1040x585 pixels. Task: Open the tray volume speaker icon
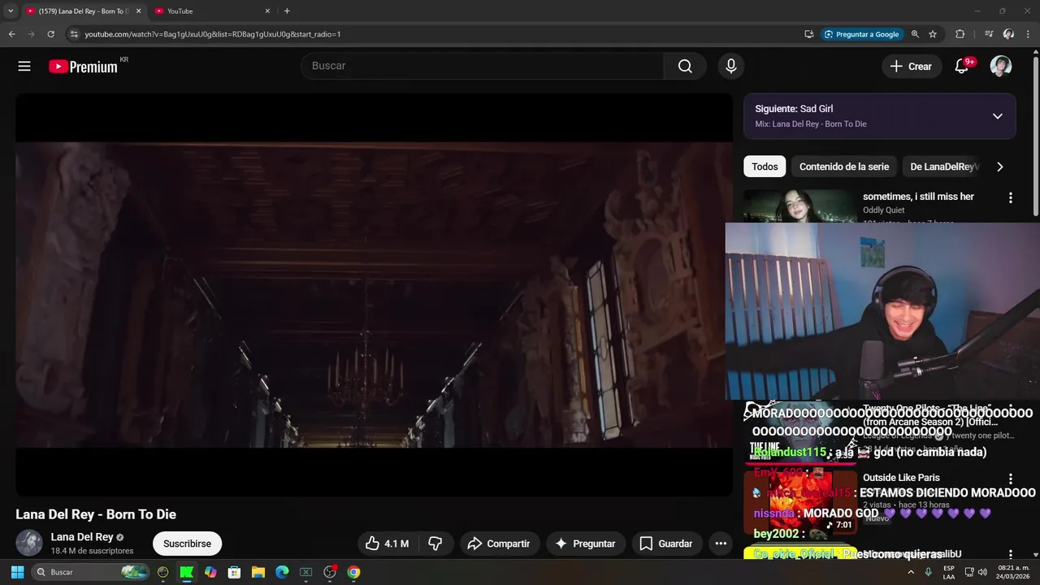982,572
